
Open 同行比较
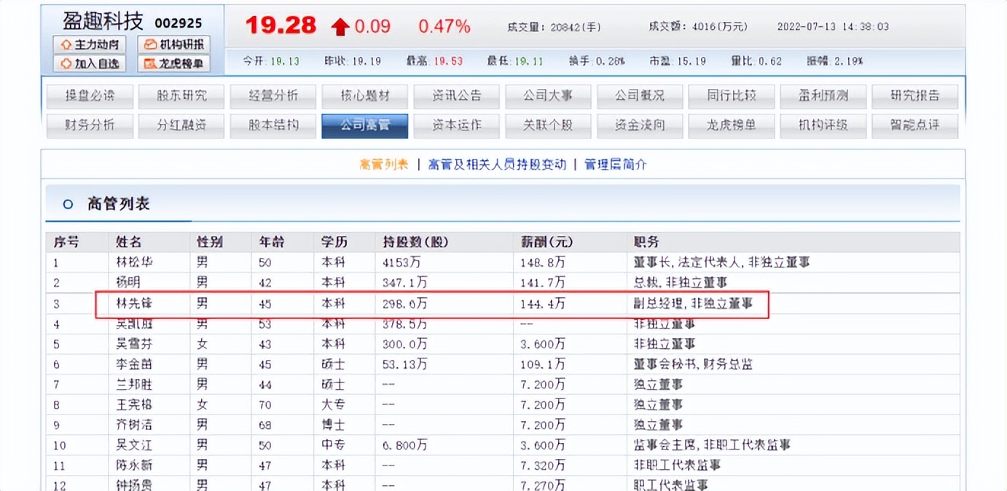point(731,95)
